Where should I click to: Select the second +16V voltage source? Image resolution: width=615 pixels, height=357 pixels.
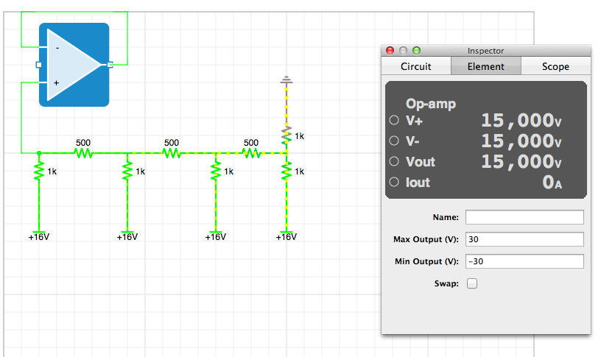point(127,236)
